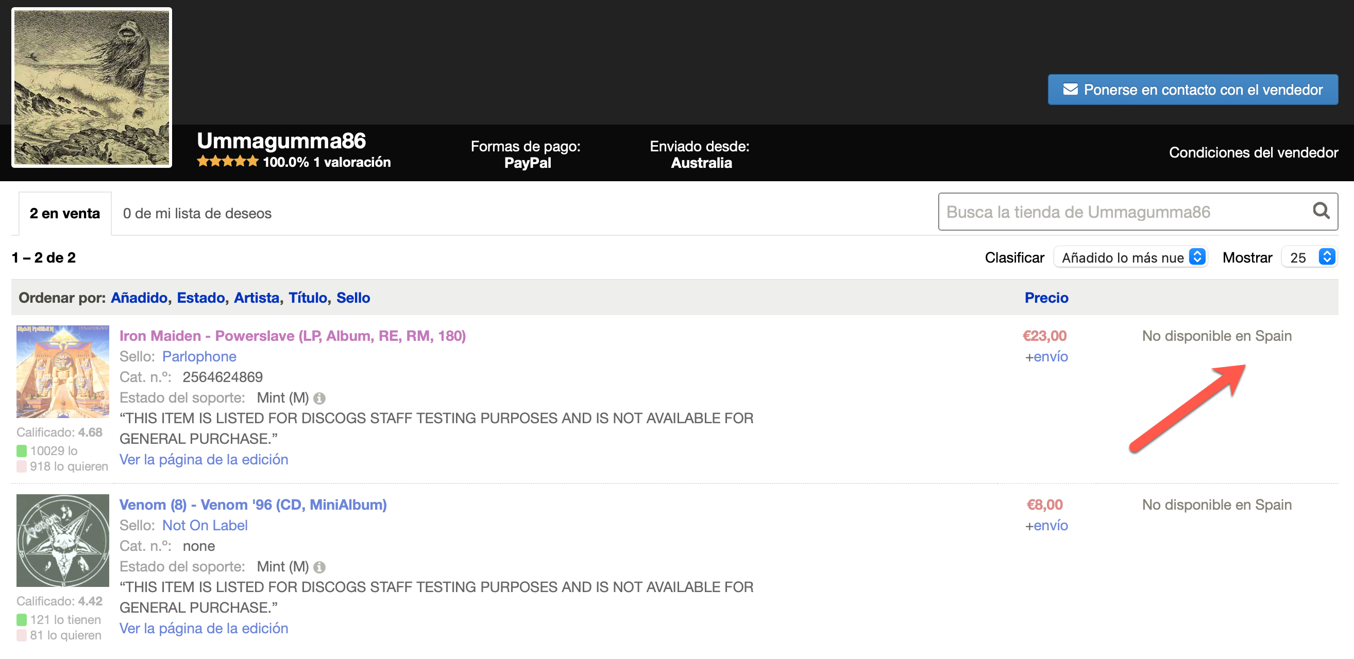This screenshot has height=659, width=1354.
Task: Open Parlophone label link
Action: click(199, 357)
